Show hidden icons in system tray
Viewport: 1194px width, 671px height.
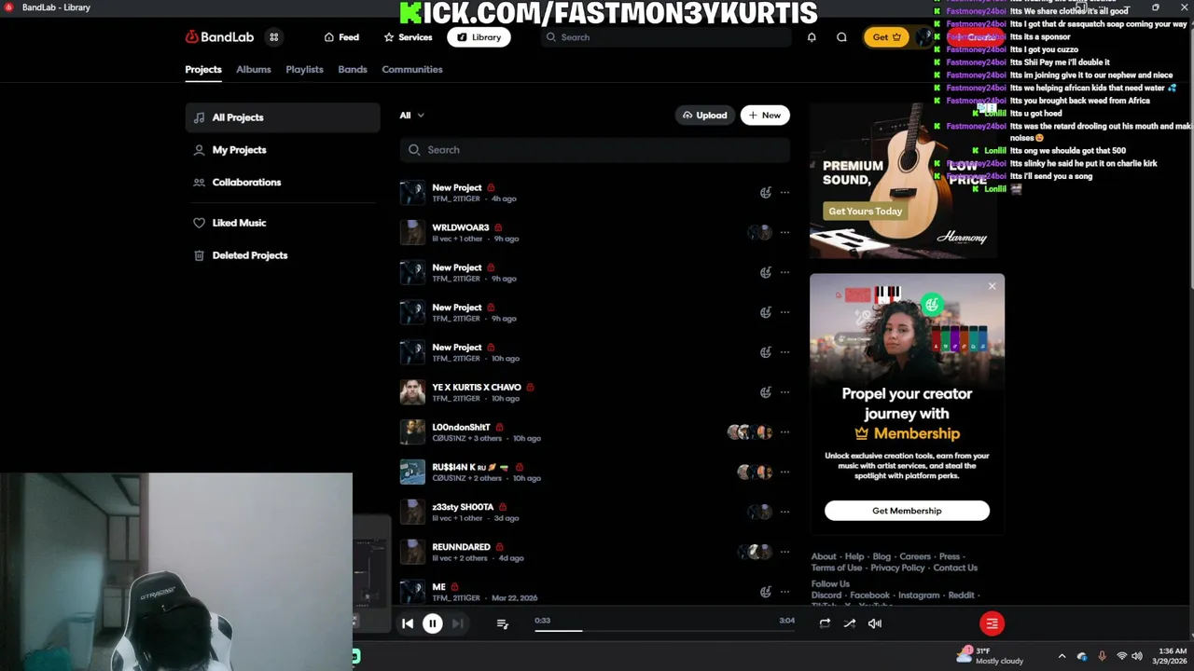coord(1062,656)
